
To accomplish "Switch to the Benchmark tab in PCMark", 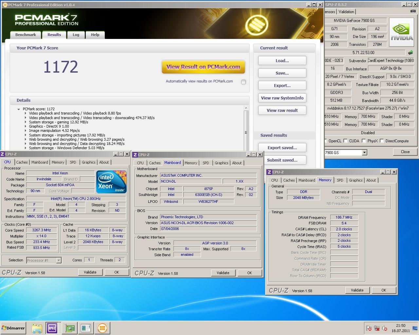I will point(26,35).
